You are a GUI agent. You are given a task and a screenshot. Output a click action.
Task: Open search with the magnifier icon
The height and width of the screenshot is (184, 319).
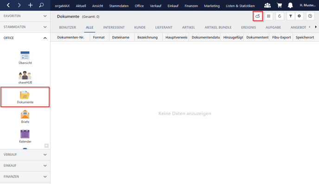pos(41,5)
